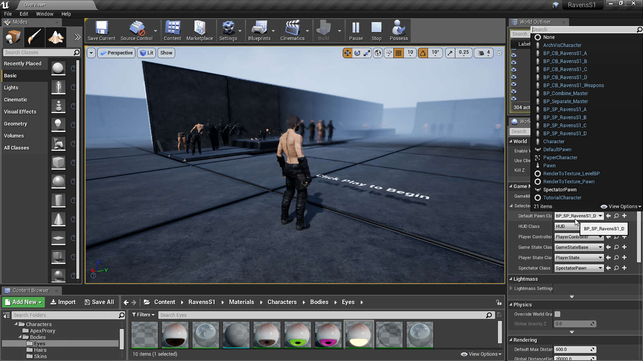Image resolution: width=643 pixels, height=361 pixels.
Task: Open the Blueprints toolbar icon
Action: click(259, 31)
